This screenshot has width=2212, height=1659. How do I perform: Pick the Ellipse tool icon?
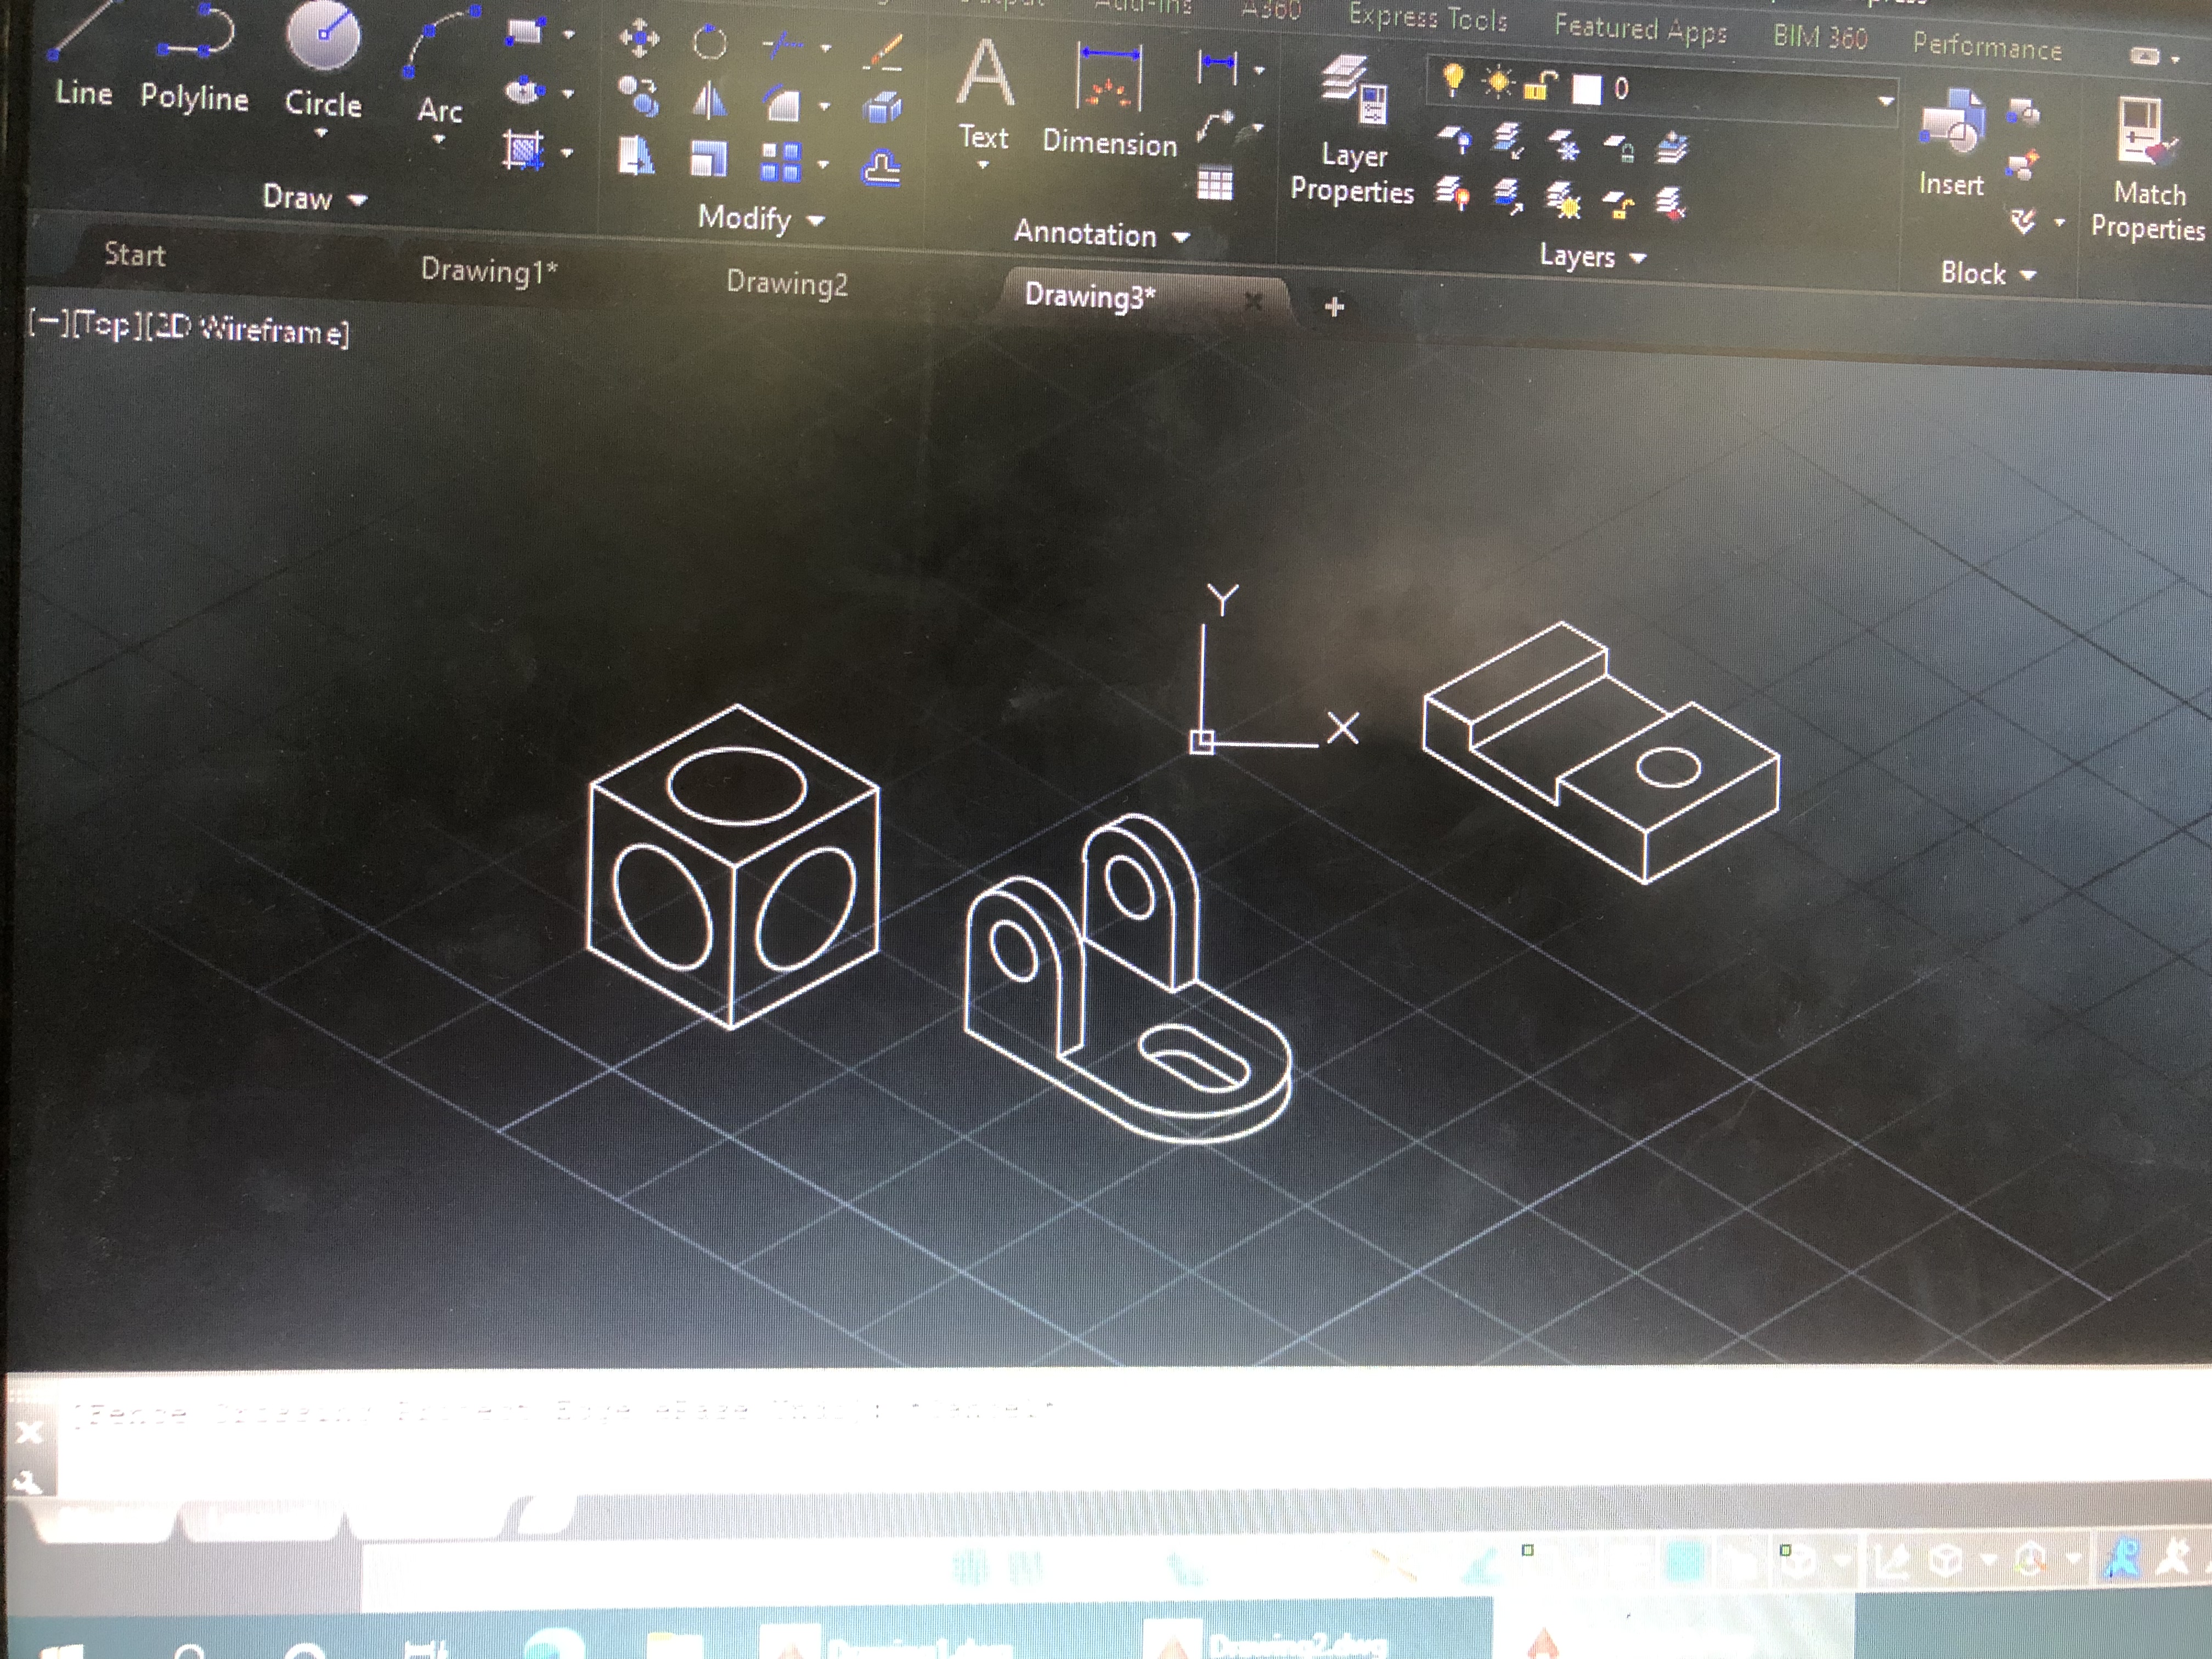pyautogui.click(x=524, y=92)
